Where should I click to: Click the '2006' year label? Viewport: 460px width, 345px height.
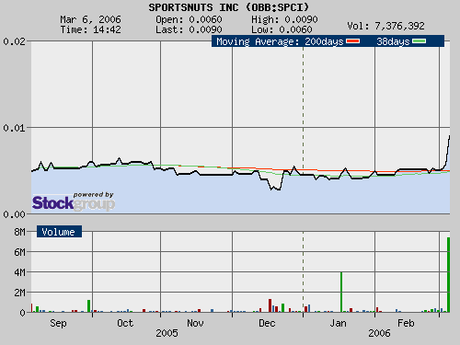[379, 333]
